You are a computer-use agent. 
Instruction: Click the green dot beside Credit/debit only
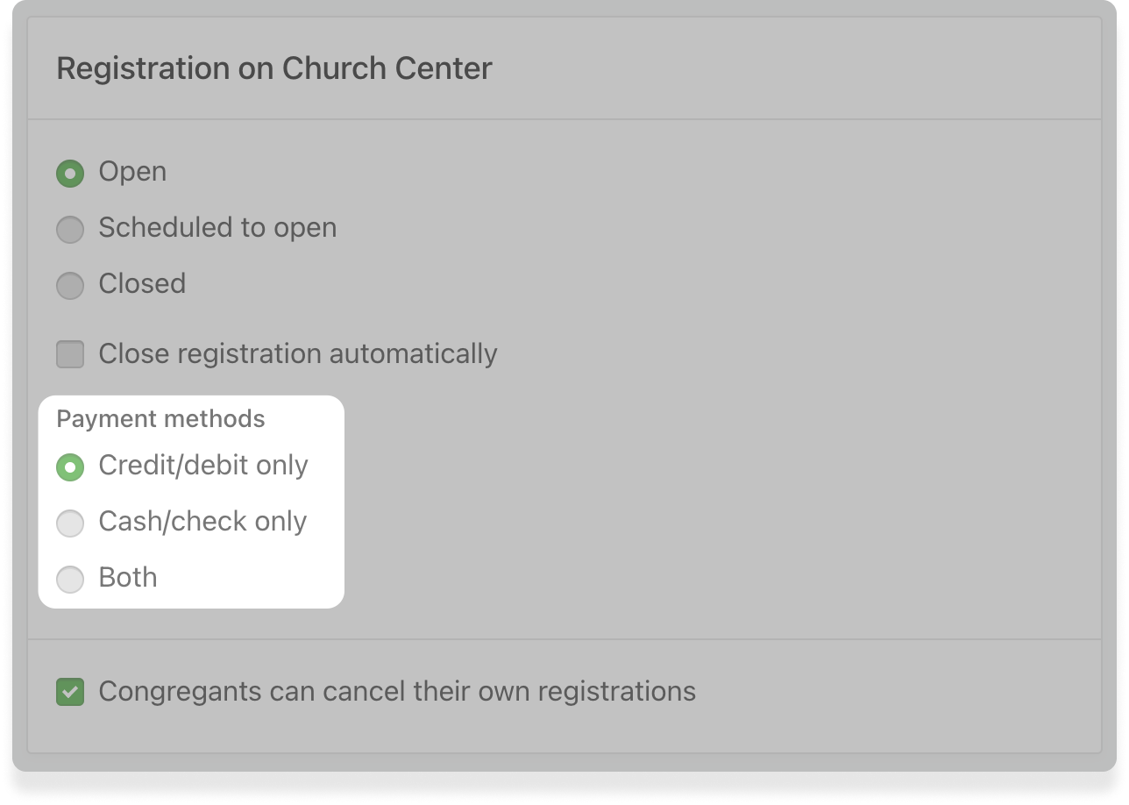click(70, 467)
